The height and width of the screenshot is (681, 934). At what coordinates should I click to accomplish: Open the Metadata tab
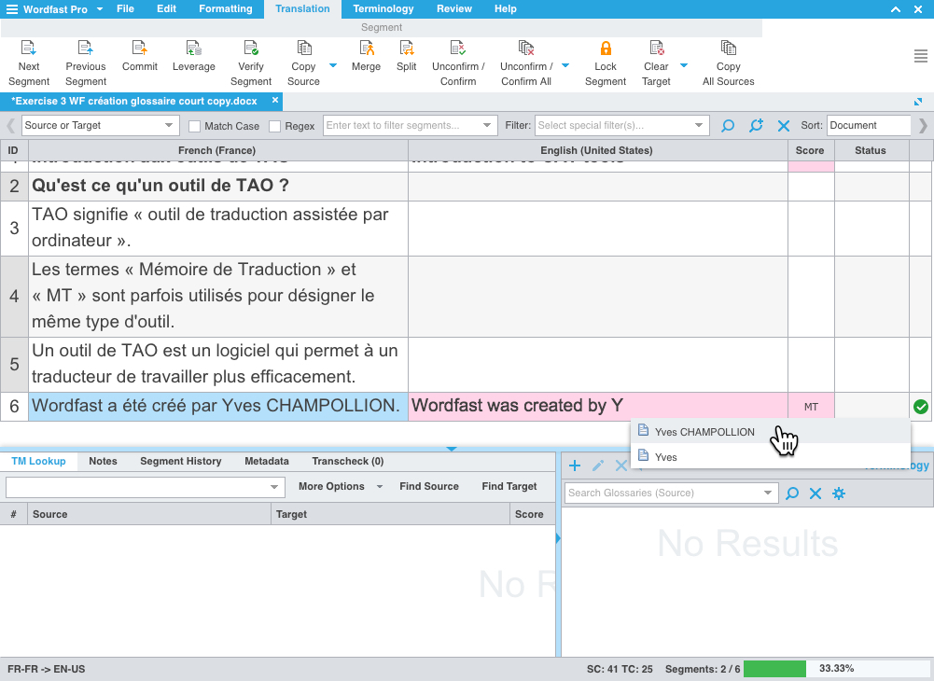266,461
